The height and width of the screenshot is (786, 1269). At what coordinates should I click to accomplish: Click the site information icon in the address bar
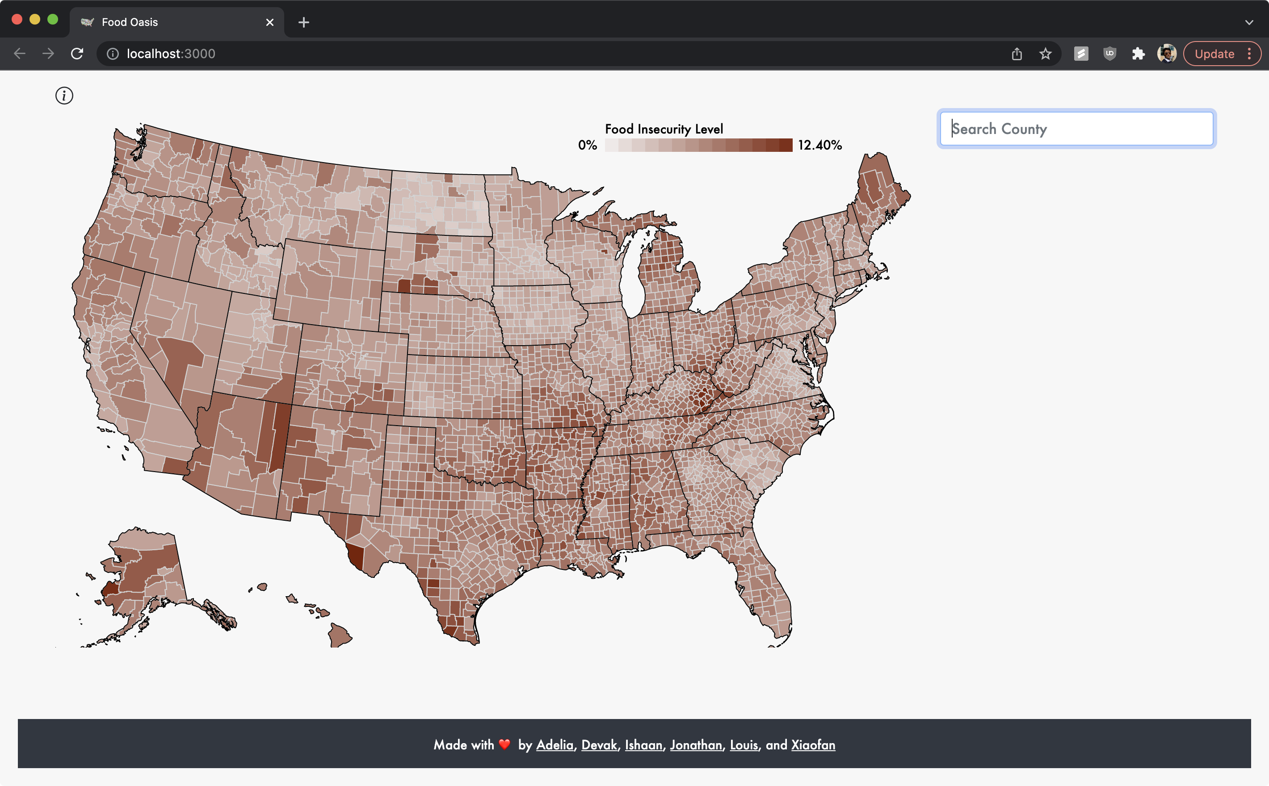113,54
